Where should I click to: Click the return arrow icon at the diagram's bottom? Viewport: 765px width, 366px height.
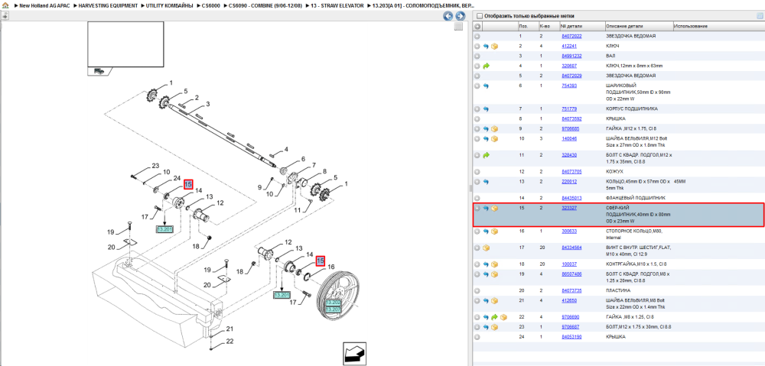click(x=355, y=353)
